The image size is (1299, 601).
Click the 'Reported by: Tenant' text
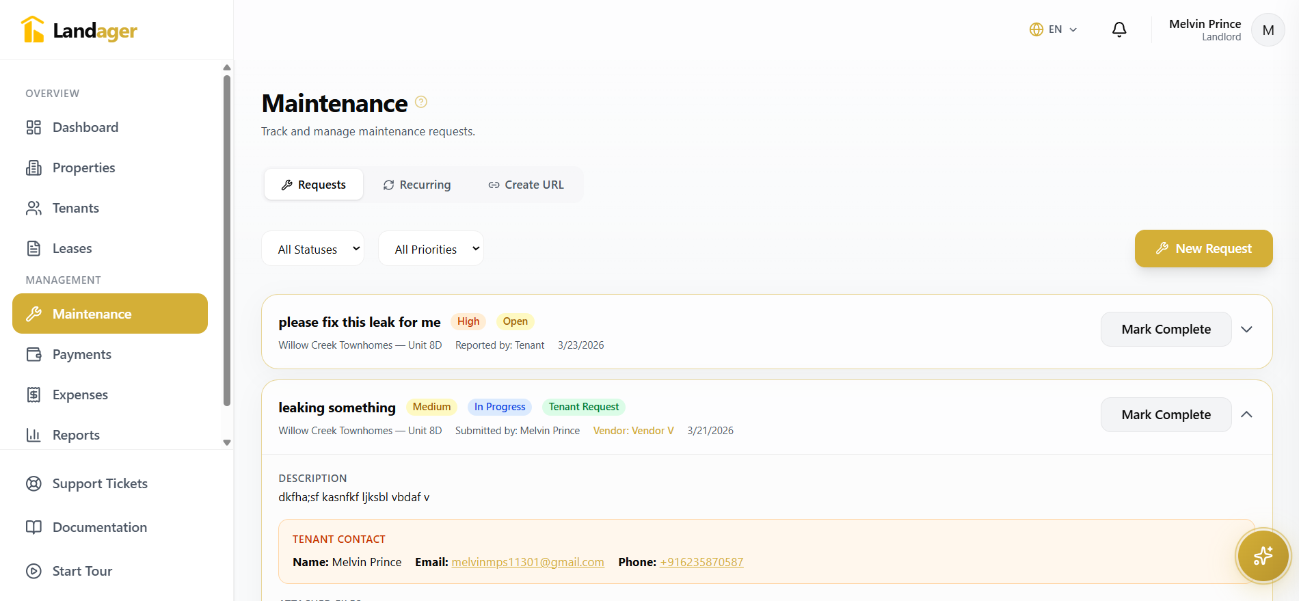(500, 345)
